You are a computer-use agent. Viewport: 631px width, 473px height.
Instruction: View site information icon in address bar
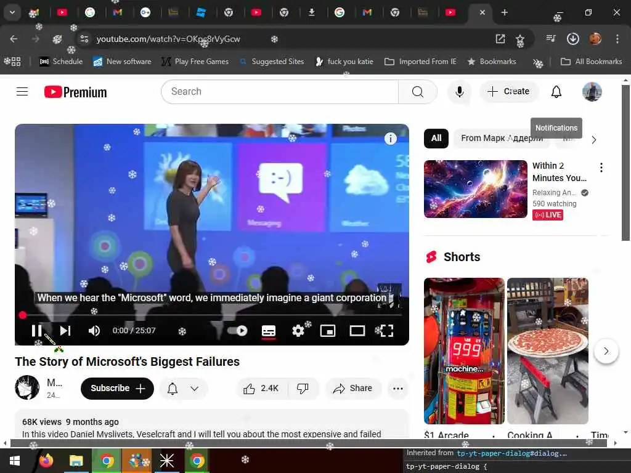[x=84, y=39]
